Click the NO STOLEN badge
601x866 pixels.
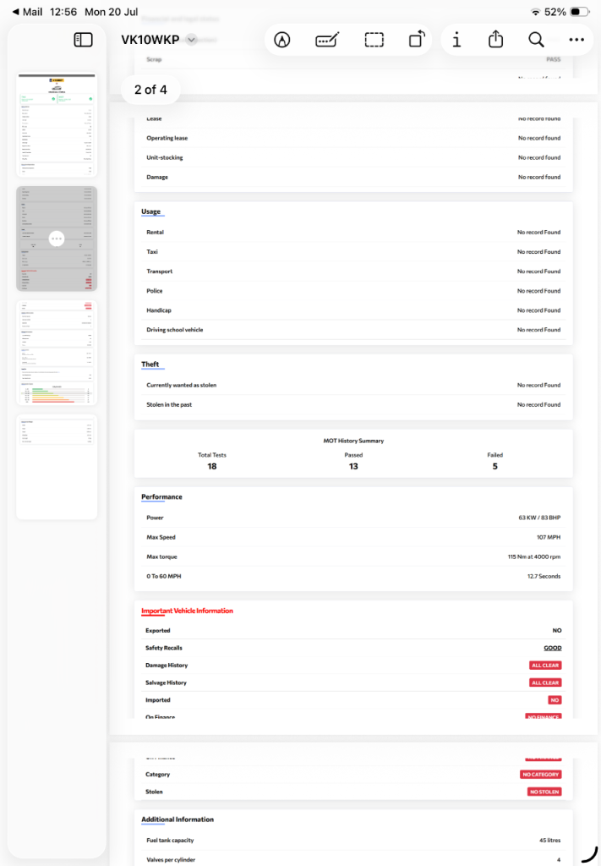point(544,792)
